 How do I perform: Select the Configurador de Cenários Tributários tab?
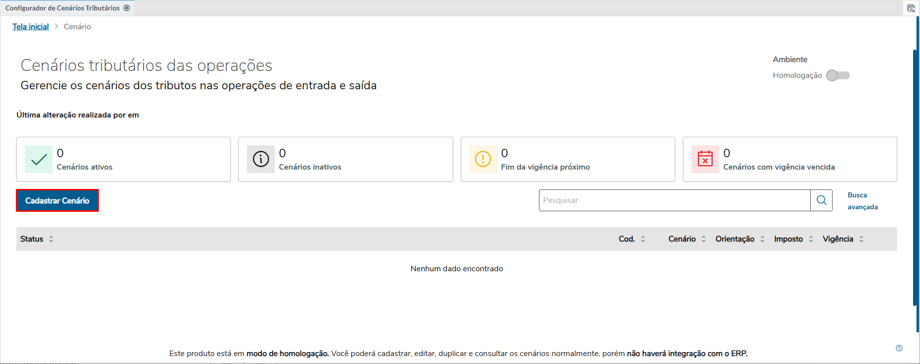62,8
